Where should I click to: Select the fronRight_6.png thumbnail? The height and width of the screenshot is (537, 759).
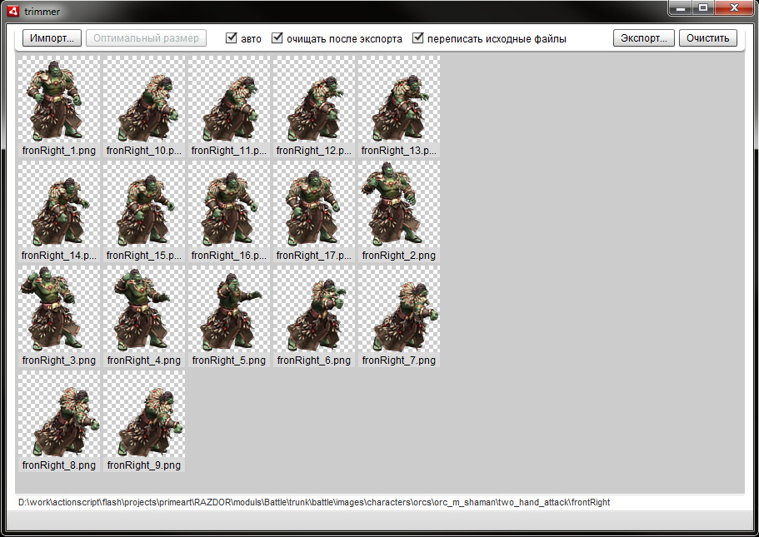tap(313, 316)
